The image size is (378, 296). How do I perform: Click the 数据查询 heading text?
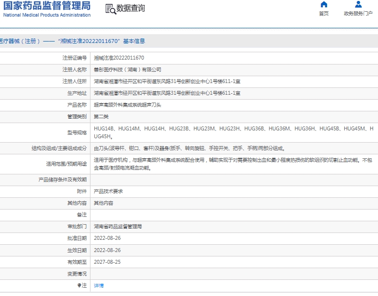point(131,8)
